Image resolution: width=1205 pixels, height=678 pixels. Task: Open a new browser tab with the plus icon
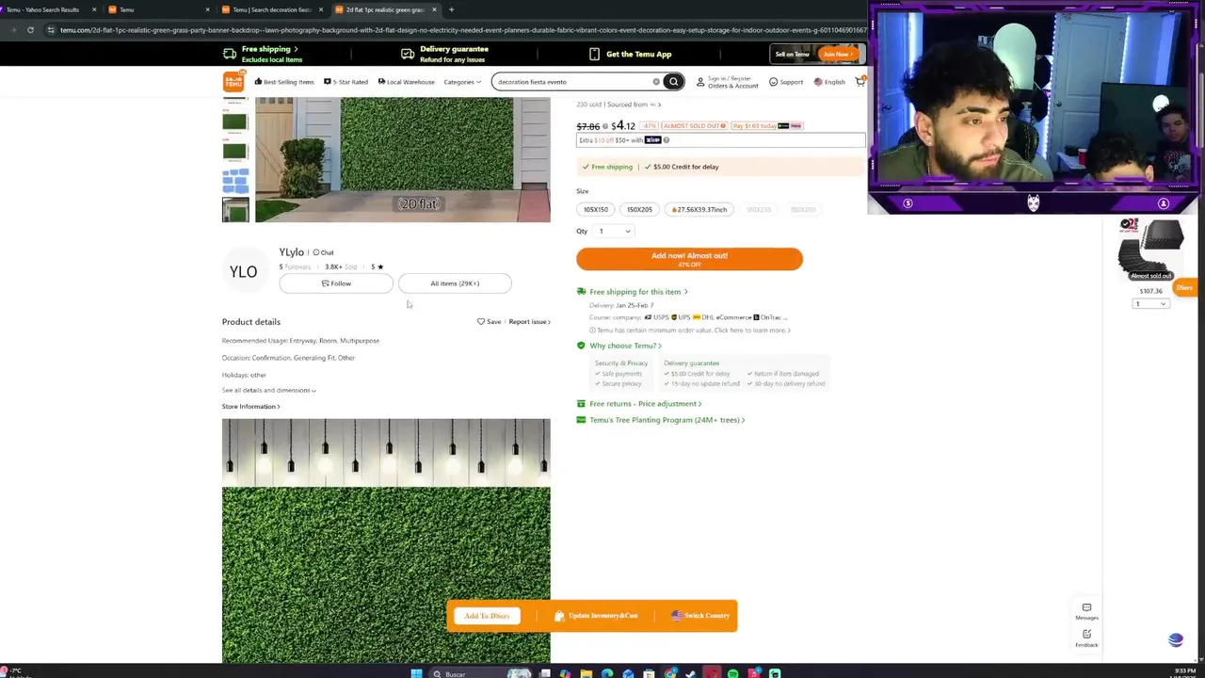(451, 9)
